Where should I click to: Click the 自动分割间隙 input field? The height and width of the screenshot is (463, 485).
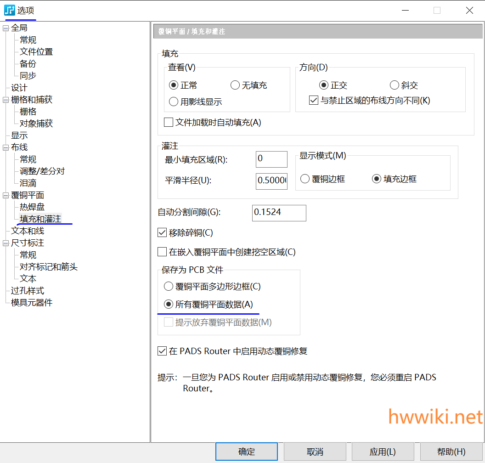[x=279, y=213]
